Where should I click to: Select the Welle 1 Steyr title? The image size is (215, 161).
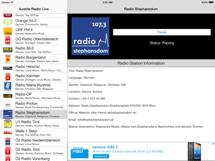(26, 131)
